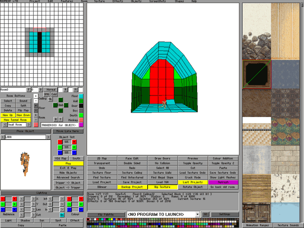Click the Save Project button
Image resolution: width=304 pixels, height=228 pixels.
133,182
